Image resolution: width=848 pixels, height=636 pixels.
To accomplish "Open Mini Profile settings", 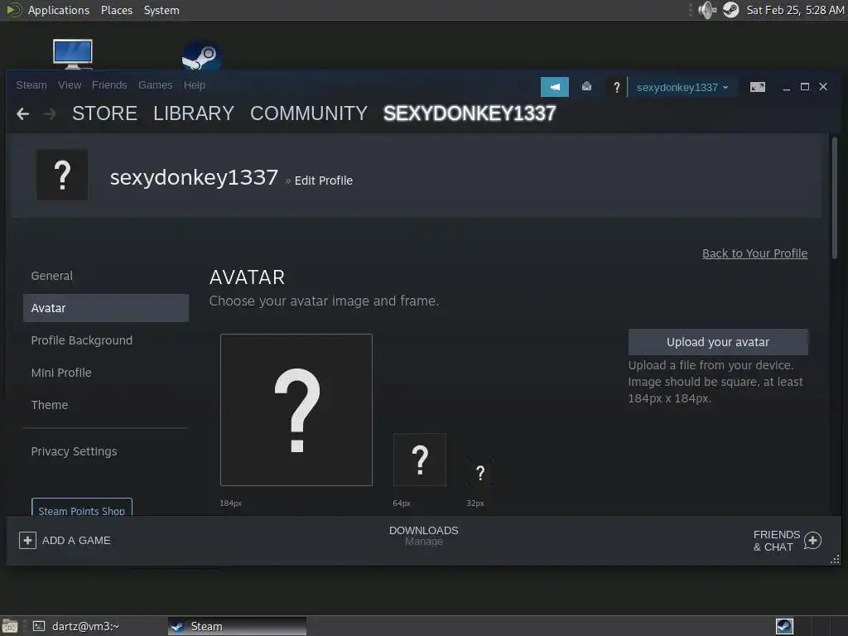I will pyautogui.click(x=106, y=373).
